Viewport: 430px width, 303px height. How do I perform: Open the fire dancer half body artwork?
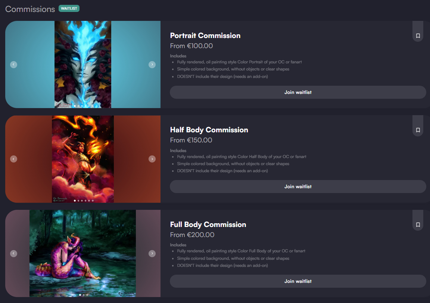83,159
